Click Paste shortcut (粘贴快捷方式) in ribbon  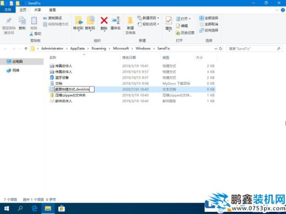tap(56, 24)
